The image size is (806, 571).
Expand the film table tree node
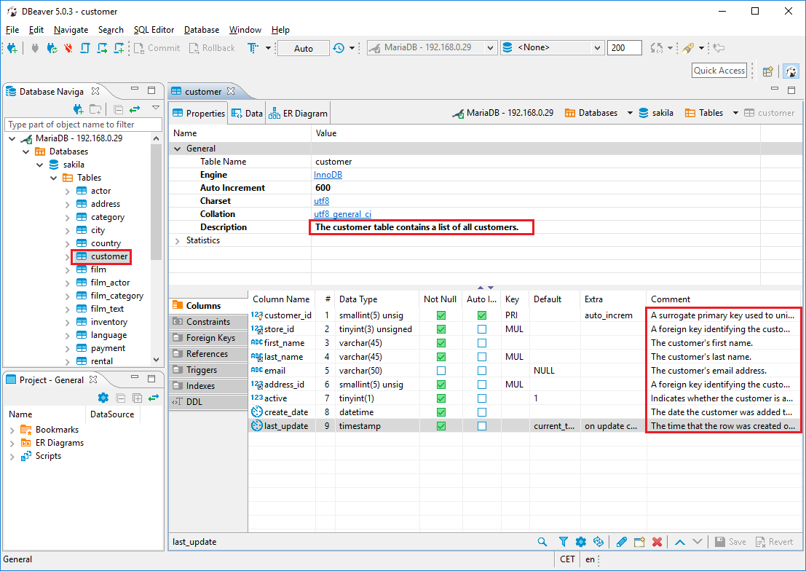pyautogui.click(x=67, y=269)
